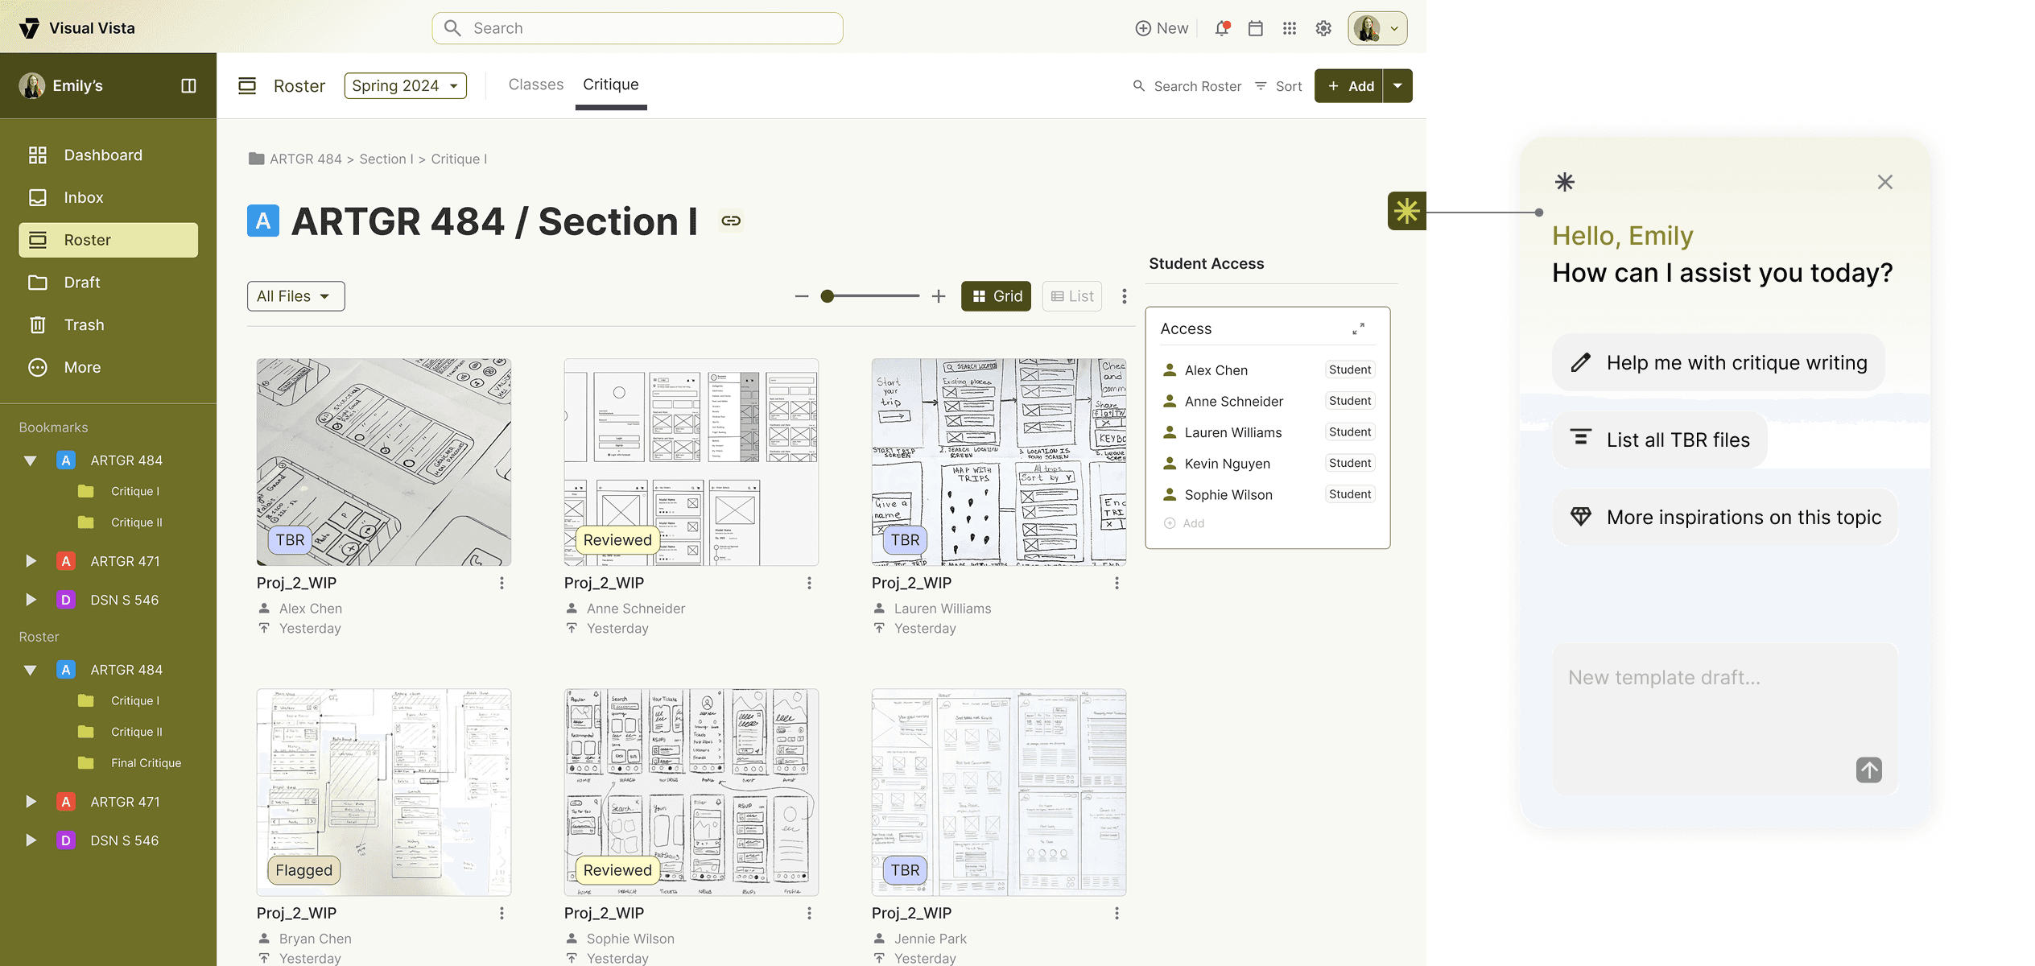Collapse the ARTGR 484 bookmark tree
Viewport: 2035px width, 966px height.
pyautogui.click(x=31, y=460)
